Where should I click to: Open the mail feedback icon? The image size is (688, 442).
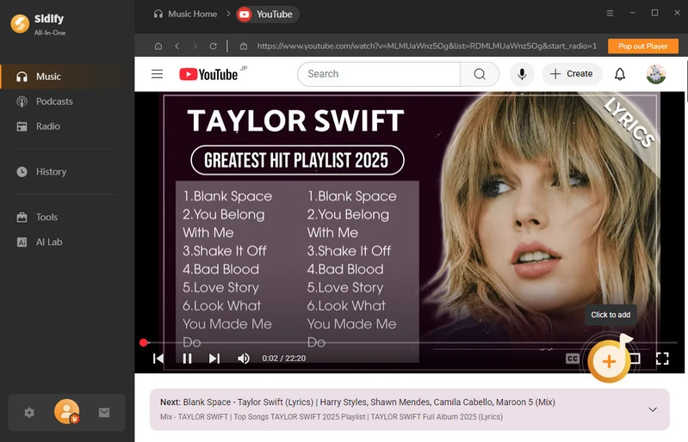(x=104, y=413)
